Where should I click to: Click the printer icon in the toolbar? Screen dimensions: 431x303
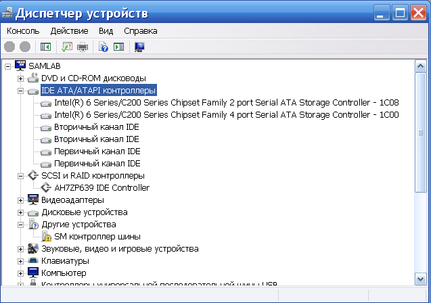pyautogui.click(x=83, y=47)
